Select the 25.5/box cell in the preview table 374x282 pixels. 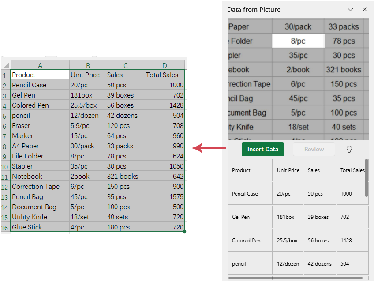pos(288,241)
